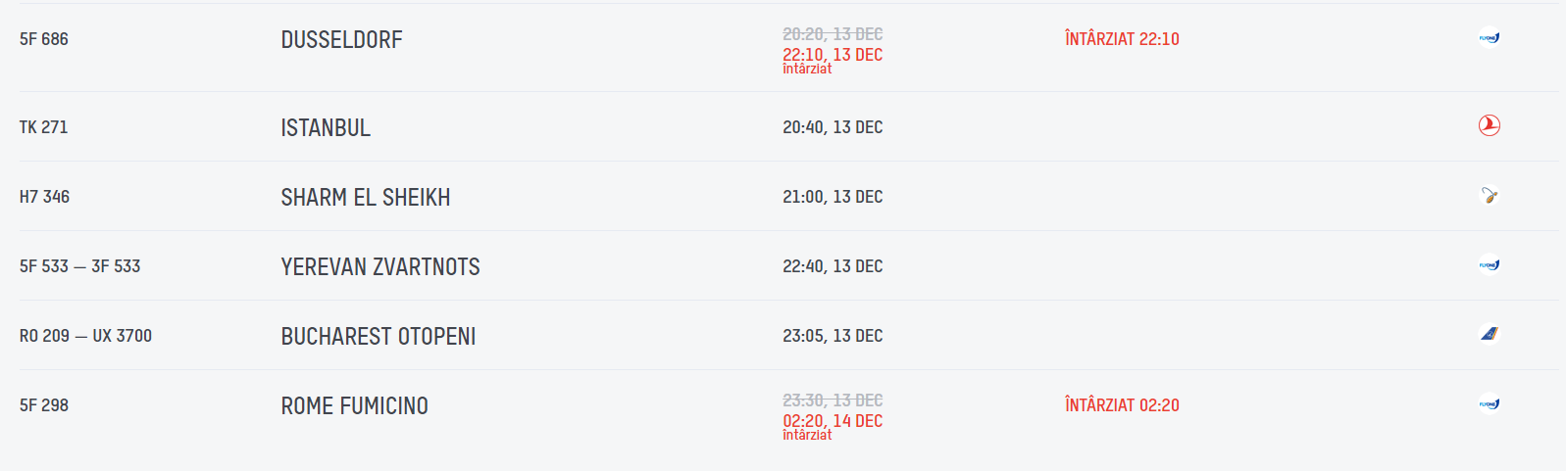
Task: Select YEREVAN ZVARTNOTS destination
Action: tap(380, 267)
